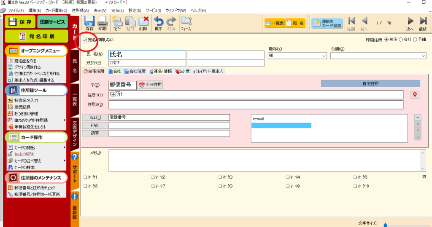Expand the 分類 dropdown
Image resolution: width=432 pixels, height=227 pixels.
pyautogui.click(x=423, y=56)
